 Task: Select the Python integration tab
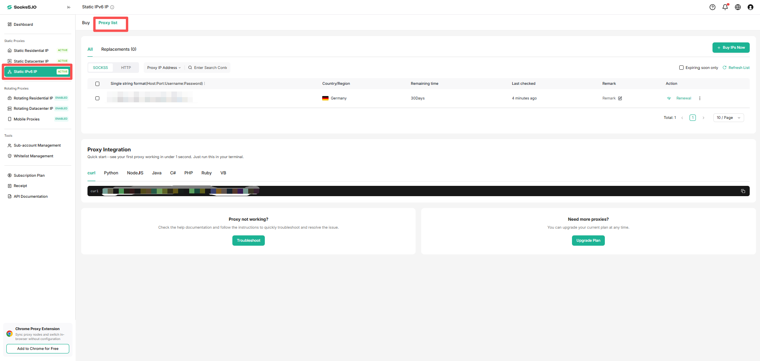point(111,173)
